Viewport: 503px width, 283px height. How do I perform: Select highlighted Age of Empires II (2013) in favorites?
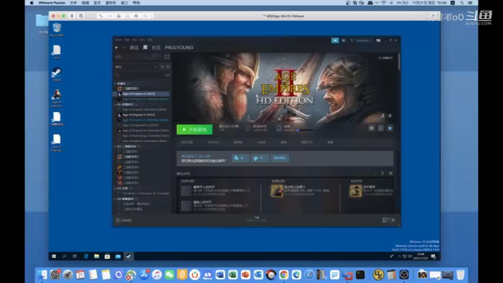(x=141, y=94)
